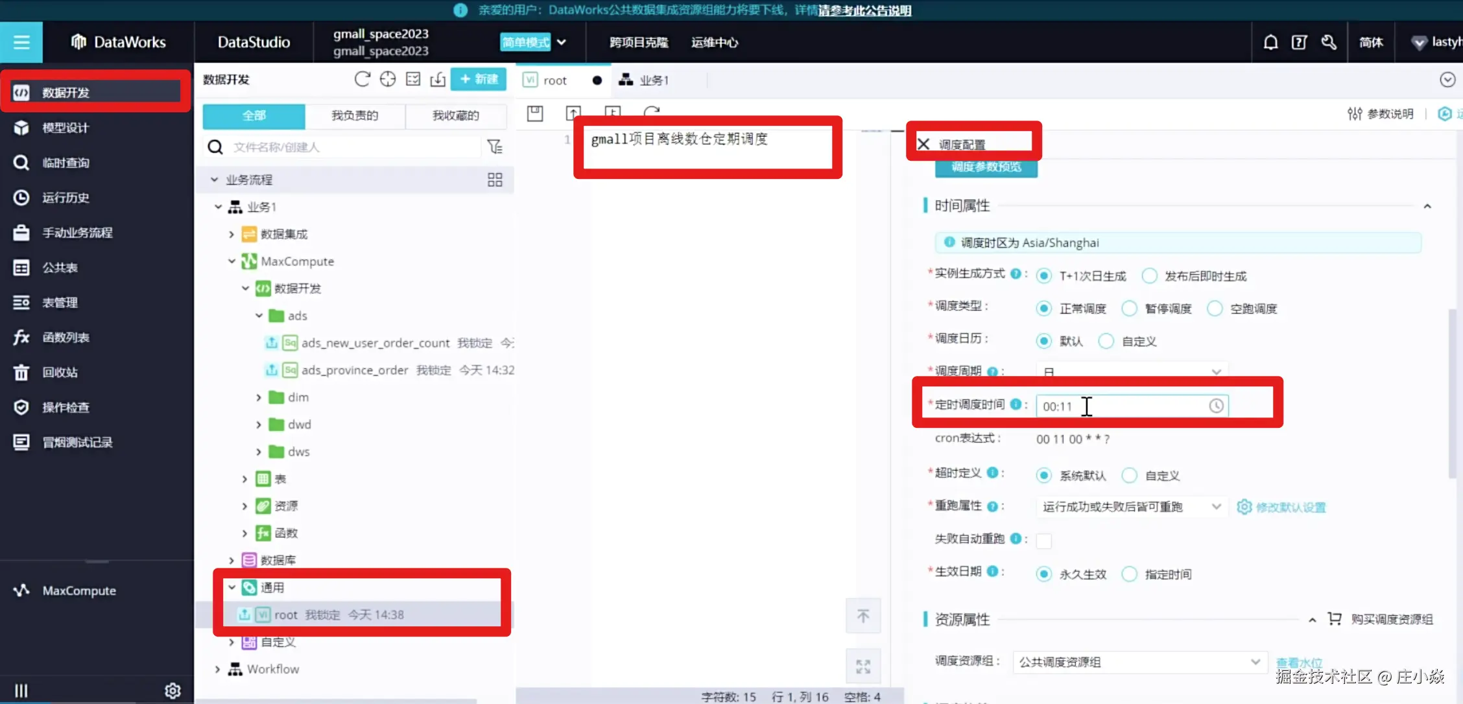Click the 新建 button

[x=479, y=79]
